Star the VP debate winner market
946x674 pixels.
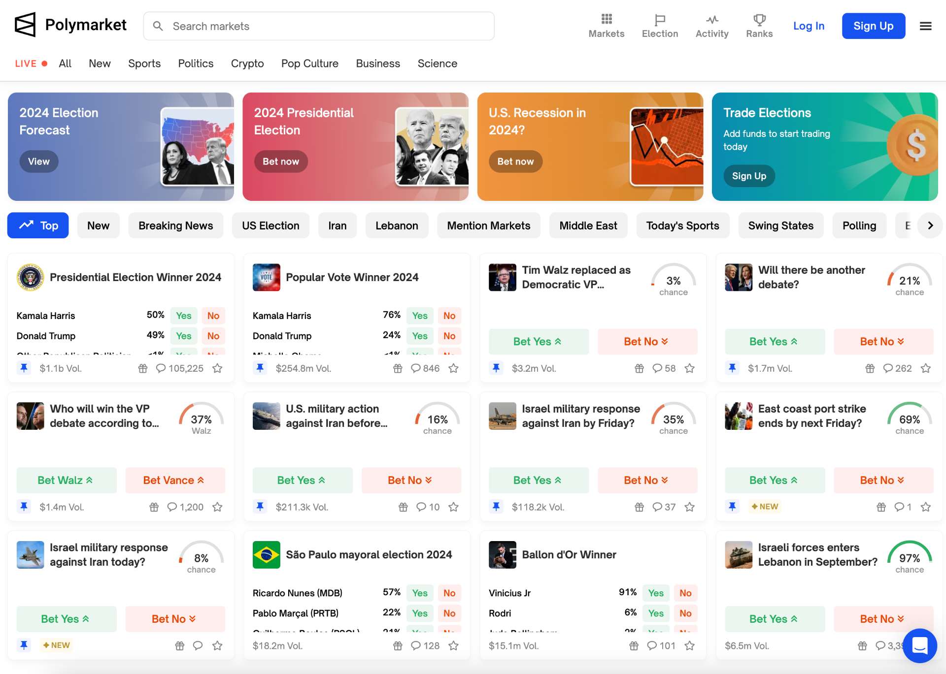[217, 507]
